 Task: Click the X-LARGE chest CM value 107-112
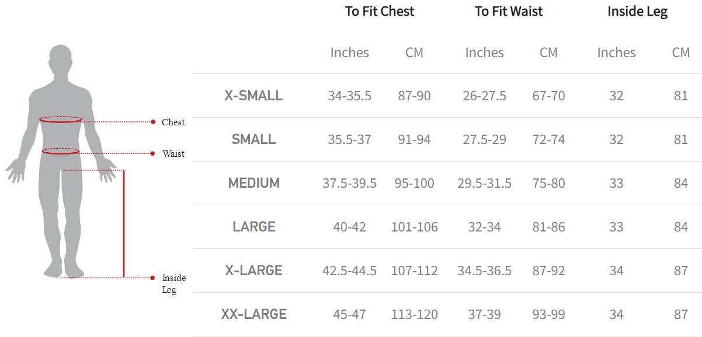point(414,271)
